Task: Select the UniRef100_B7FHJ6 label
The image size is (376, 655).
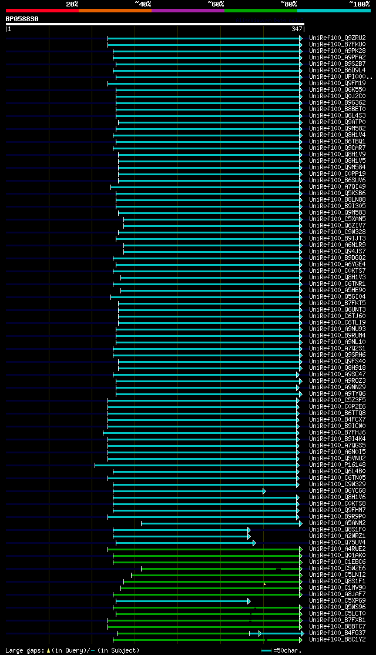Action: (337, 432)
